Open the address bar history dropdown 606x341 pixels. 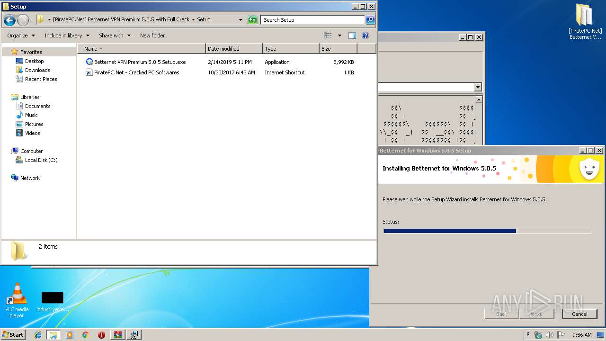coord(241,20)
